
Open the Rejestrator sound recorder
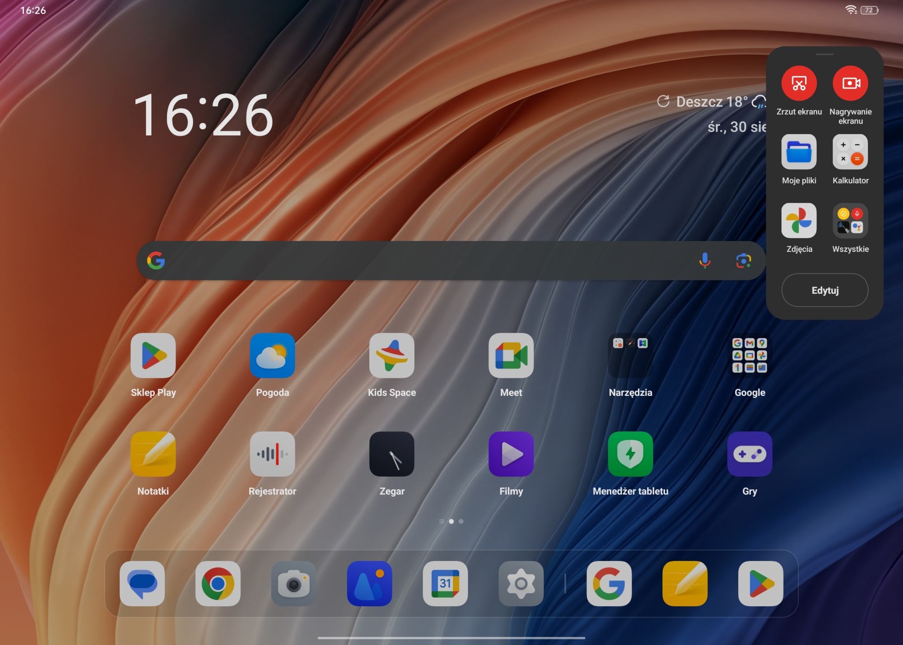[x=272, y=454]
